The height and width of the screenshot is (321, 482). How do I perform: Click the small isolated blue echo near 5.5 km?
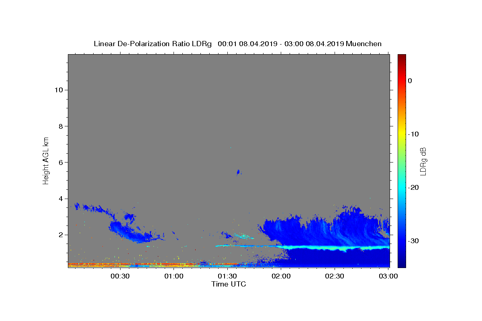(238, 172)
